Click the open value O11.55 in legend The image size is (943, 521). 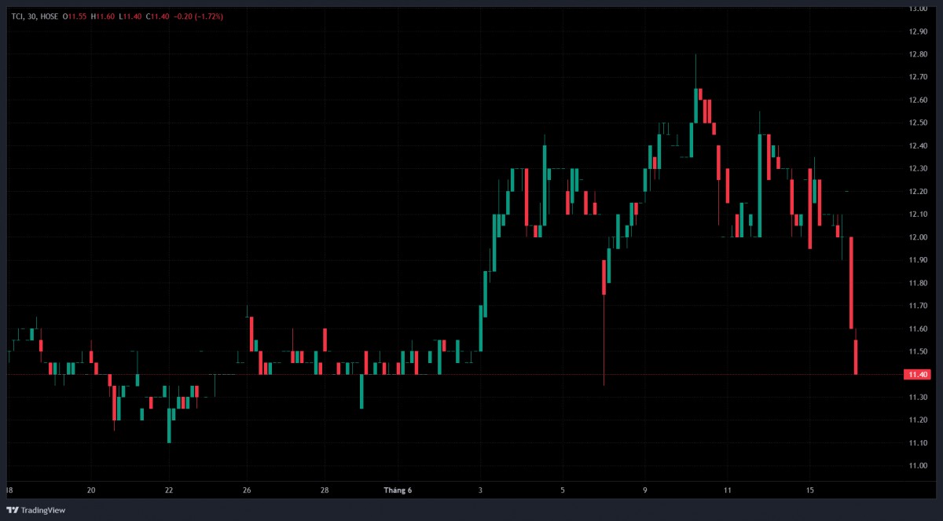[x=76, y=16]
